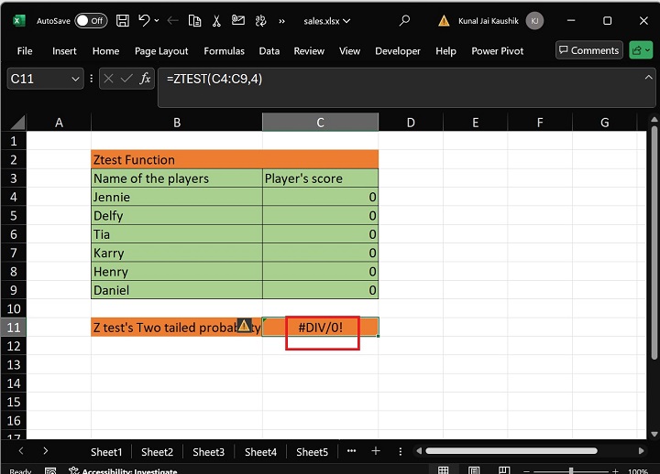This screenshot has height=474, width=660.
Task: Click the Undo arrow icon
Action: tap(144, 20)
